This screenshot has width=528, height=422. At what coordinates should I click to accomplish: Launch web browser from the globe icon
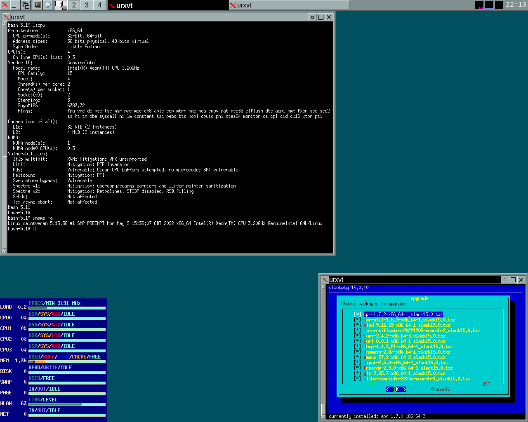point(48,5)
